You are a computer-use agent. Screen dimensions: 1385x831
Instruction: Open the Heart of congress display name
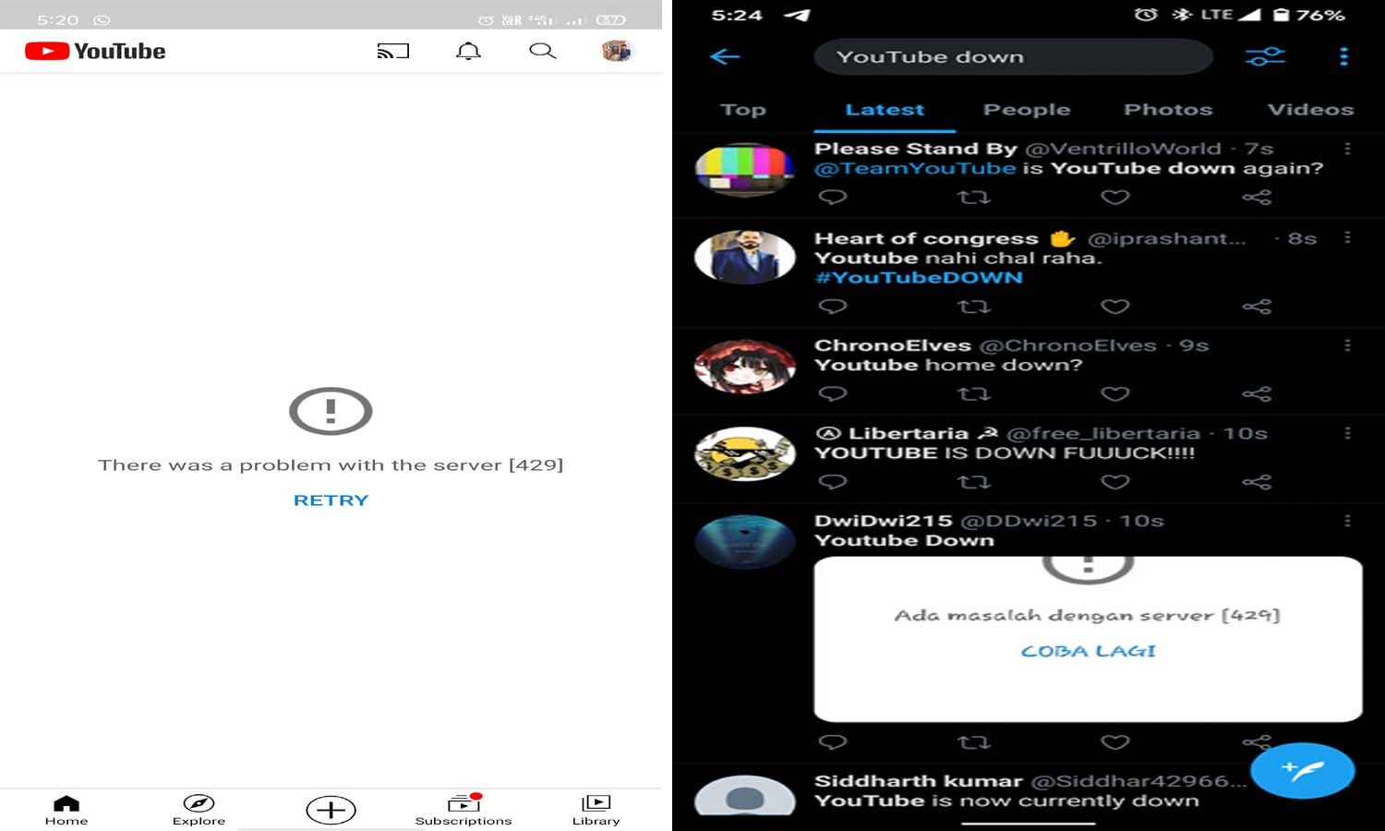tap(926, 239)
